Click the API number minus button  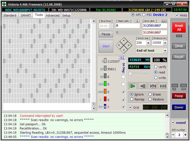173,135
